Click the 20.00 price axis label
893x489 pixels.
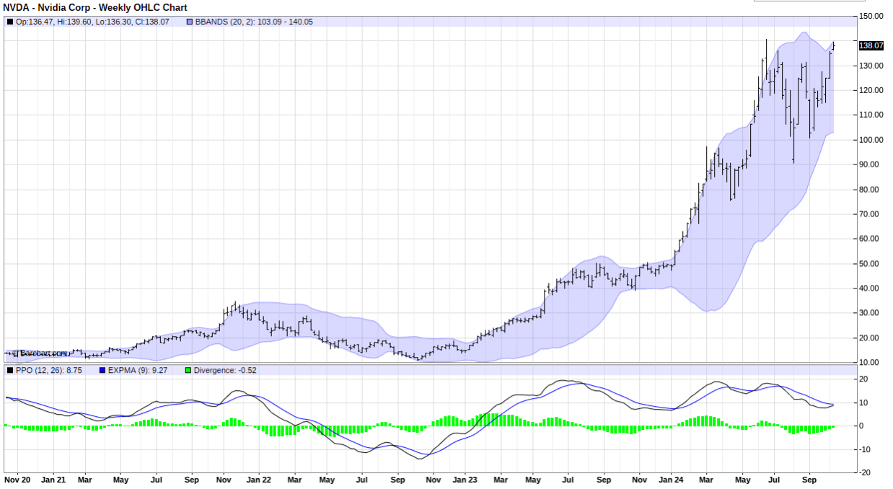[x=871, y=338]
